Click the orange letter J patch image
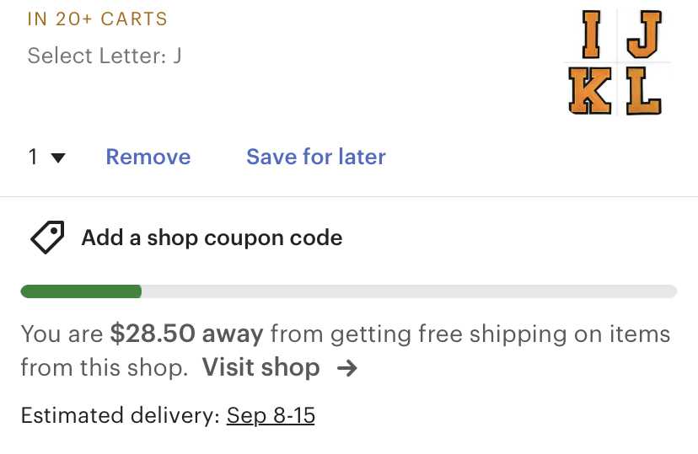The width and height of the screenshot is (698, 454). pyautogui.click(x=644, y=35)
